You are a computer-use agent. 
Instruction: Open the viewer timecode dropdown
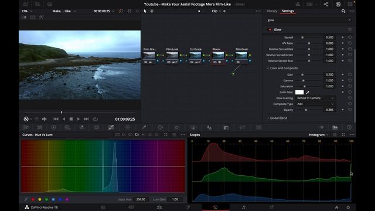(x=104, y=11)
